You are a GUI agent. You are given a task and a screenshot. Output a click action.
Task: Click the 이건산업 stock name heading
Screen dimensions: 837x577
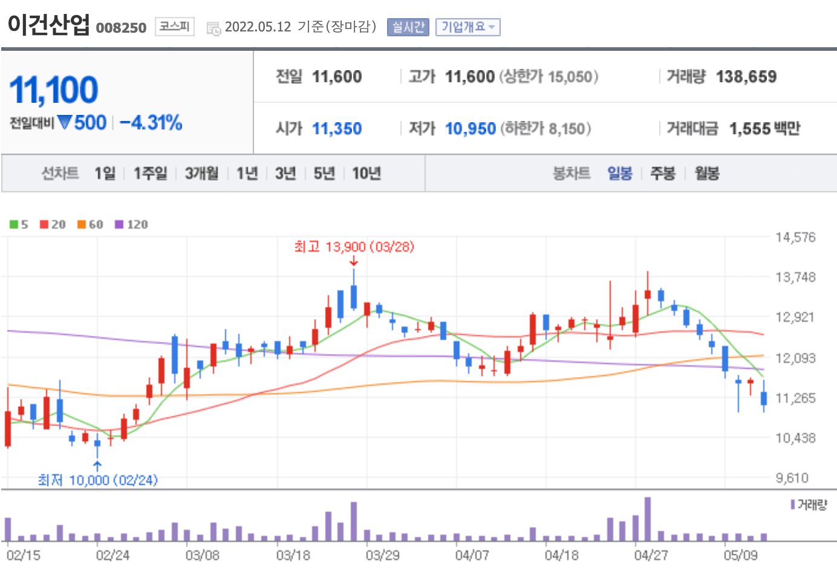(x=48, y=24)
